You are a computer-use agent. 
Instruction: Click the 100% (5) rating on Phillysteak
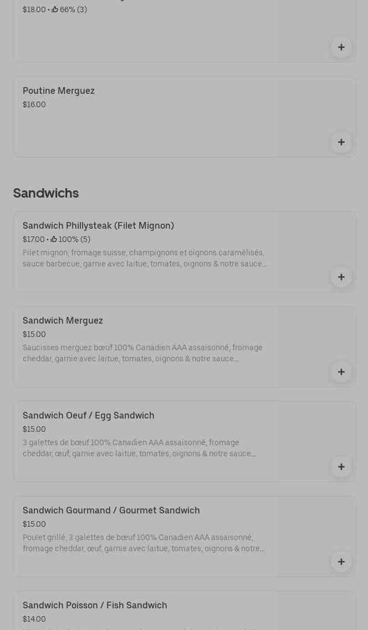(70, 239)
